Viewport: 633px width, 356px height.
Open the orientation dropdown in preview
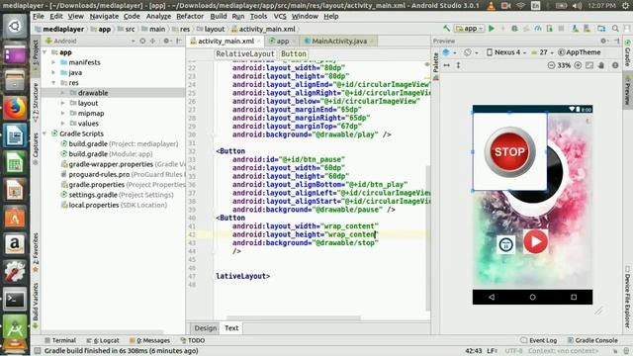tap(471, 52)
